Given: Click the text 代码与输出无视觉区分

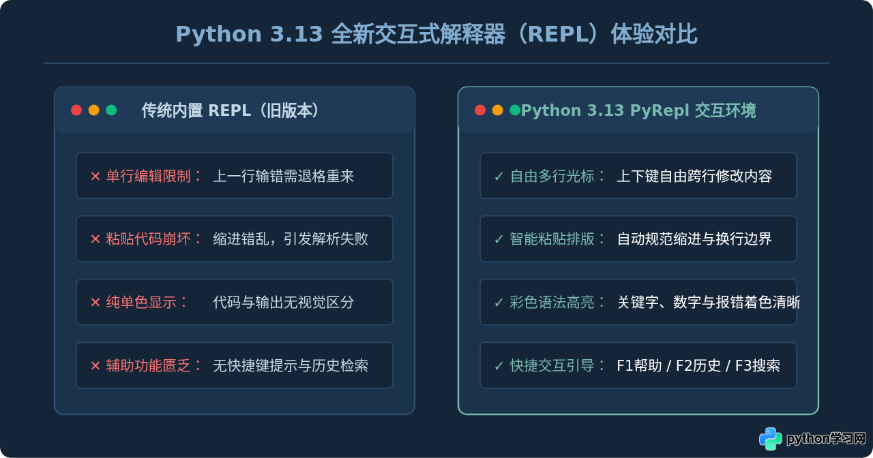Looking at the screenshot, I should click(284, 303).
